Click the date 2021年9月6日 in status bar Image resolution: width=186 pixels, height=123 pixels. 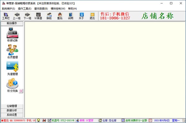coord(162,121)
